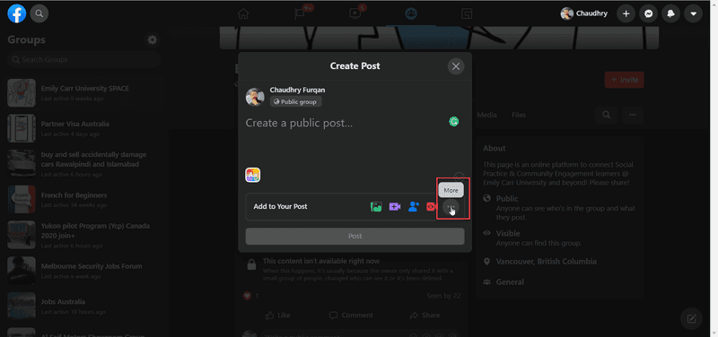Go to the Home tab icon

coord(243,13)
